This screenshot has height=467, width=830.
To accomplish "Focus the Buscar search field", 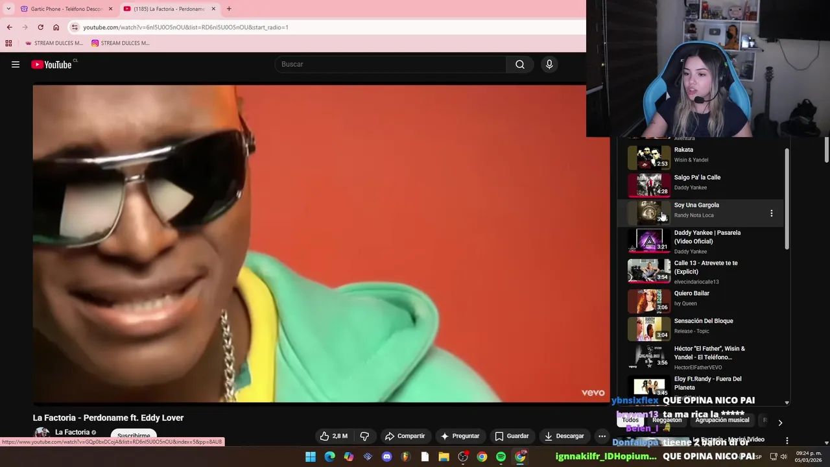I will [x=390, y=64].
